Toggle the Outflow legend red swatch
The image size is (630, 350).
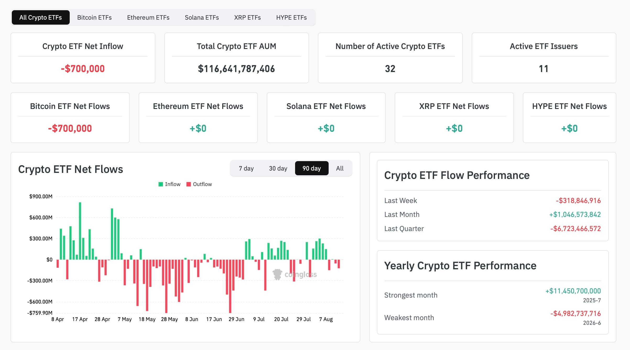(x=189, y=184)
